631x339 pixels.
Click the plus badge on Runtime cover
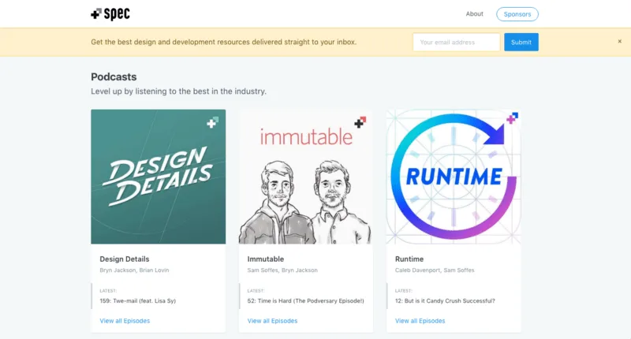click(x=512, y=118)
